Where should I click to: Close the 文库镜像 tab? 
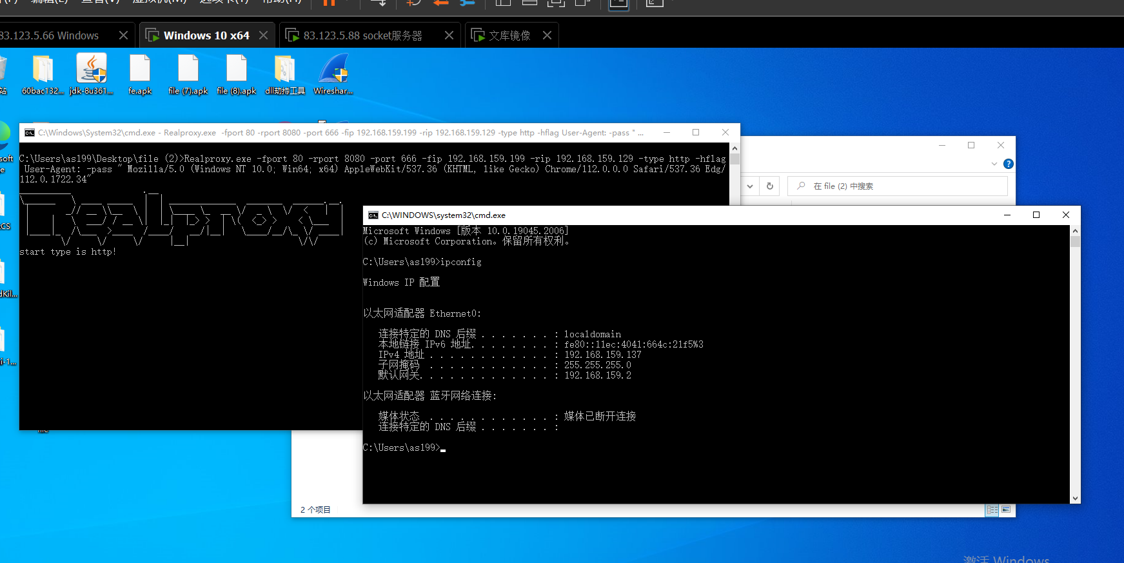coord(547,35)
